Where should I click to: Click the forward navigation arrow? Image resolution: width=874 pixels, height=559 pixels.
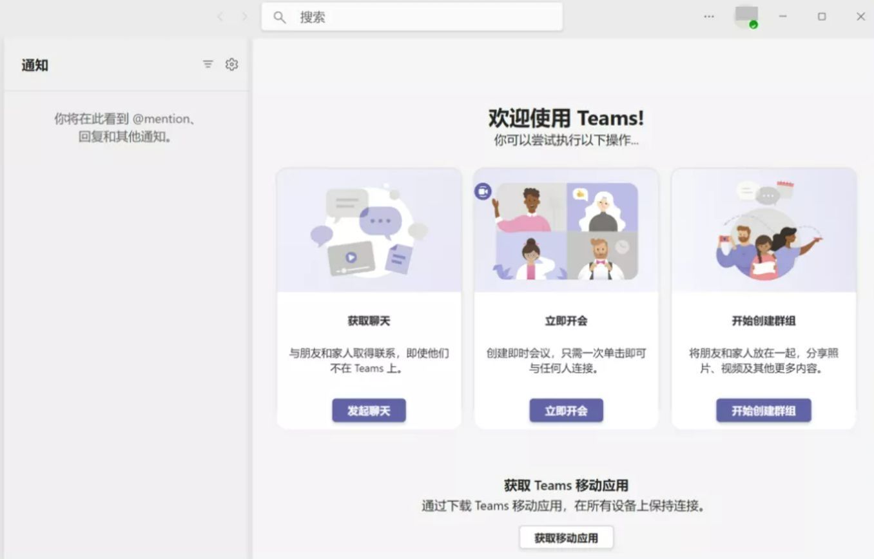point(244,17)
